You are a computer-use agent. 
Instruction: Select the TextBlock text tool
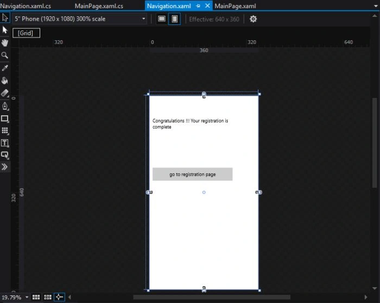[5, 143]
